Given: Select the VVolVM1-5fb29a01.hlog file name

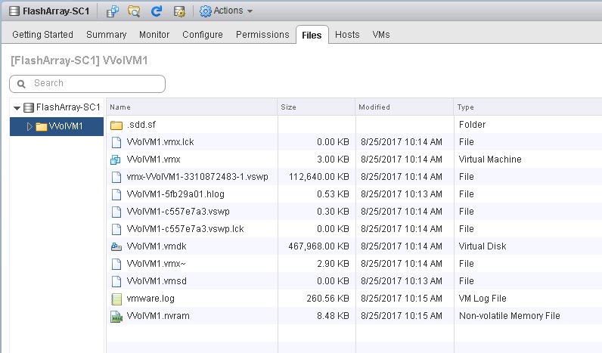Looking at the screenshot, I should (x=175, y=194).
